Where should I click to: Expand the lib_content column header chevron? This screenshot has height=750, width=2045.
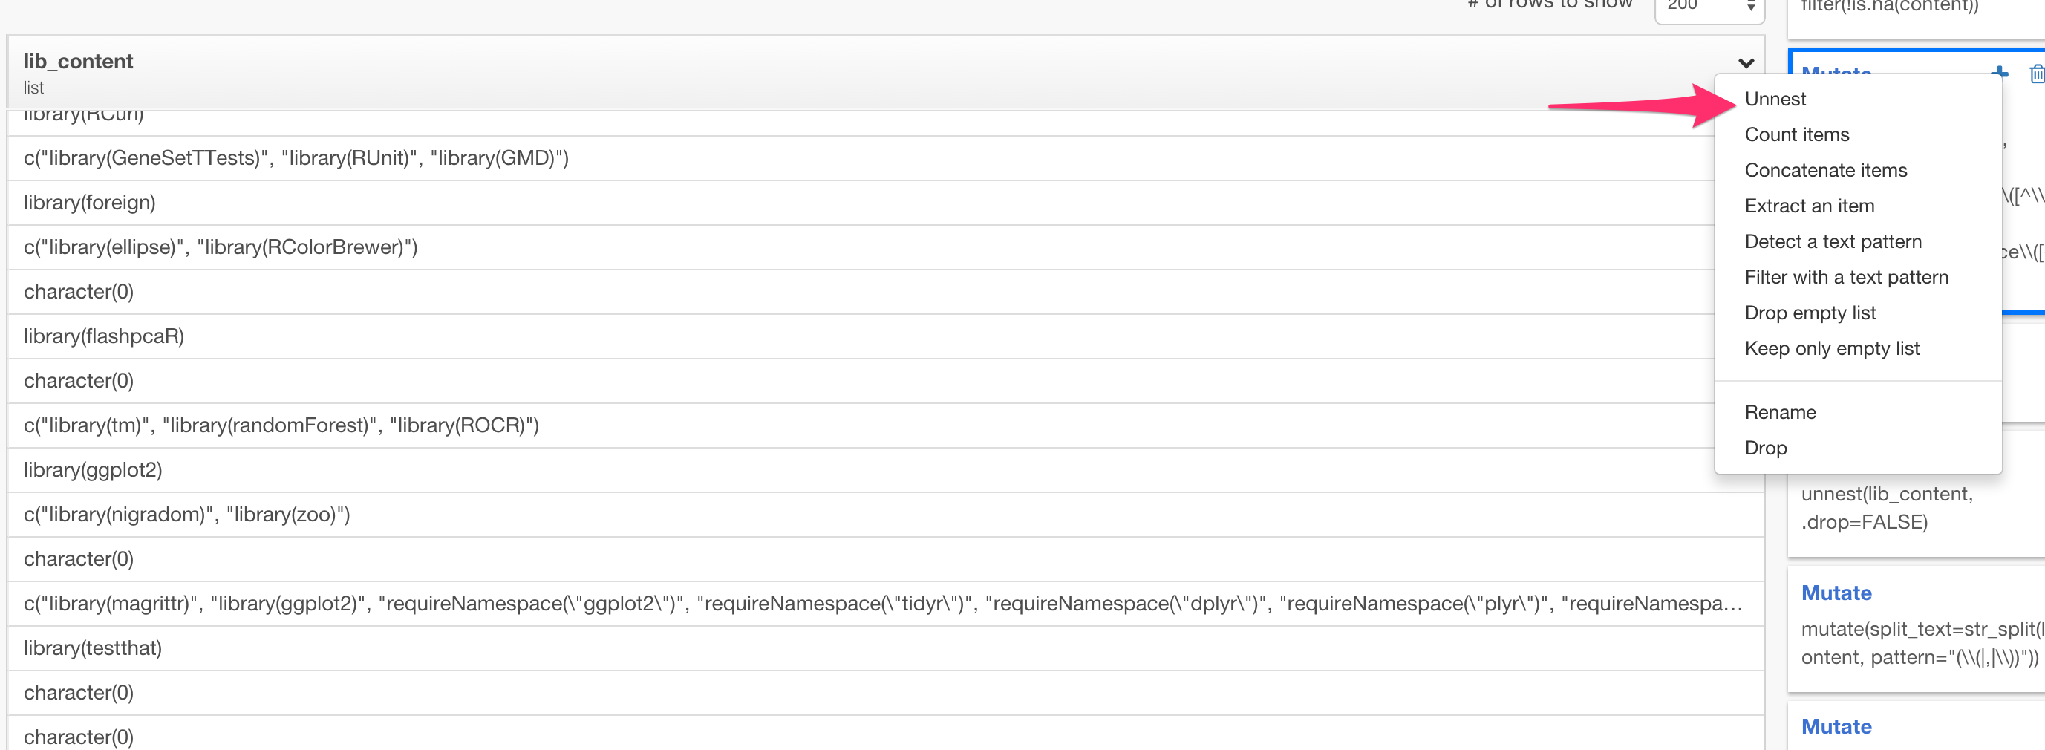(x=1745, y=62)
